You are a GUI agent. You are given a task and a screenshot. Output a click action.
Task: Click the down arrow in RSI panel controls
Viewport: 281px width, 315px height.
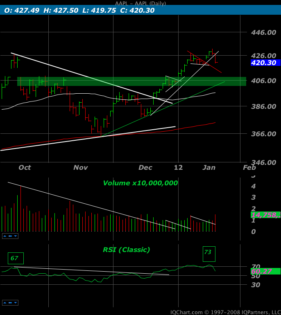(16, 303)
